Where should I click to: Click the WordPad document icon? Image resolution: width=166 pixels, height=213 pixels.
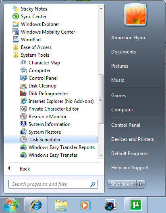[16, 40]
